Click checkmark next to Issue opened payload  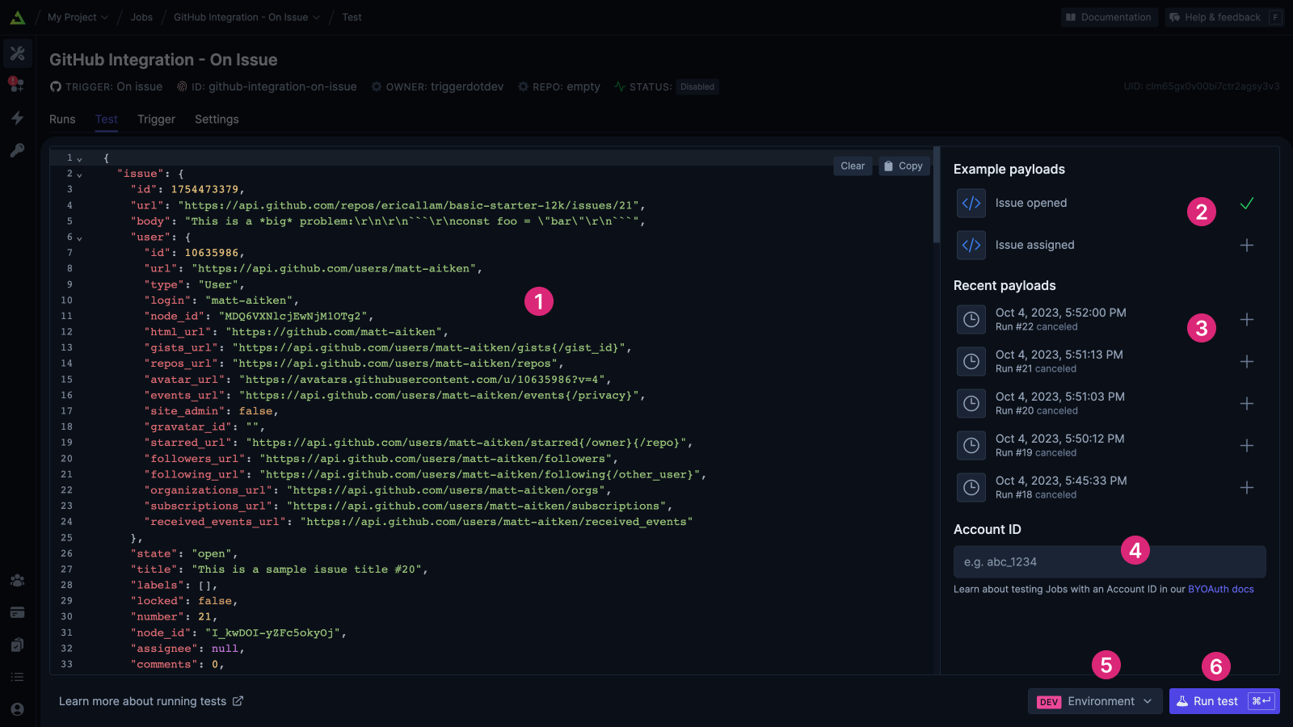coord(1247,203)
